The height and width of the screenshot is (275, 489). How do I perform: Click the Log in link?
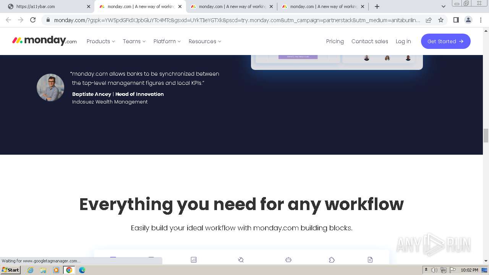(403, 41)
